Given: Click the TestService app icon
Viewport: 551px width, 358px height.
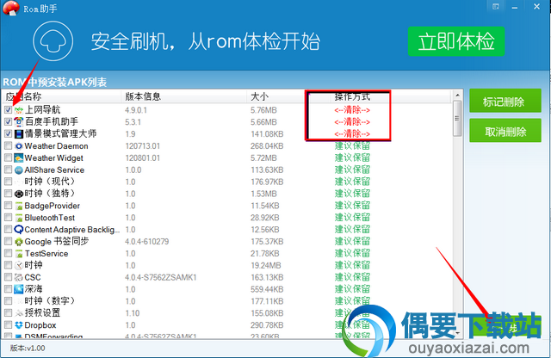Looking at the screenshot, I should (19, 254).
